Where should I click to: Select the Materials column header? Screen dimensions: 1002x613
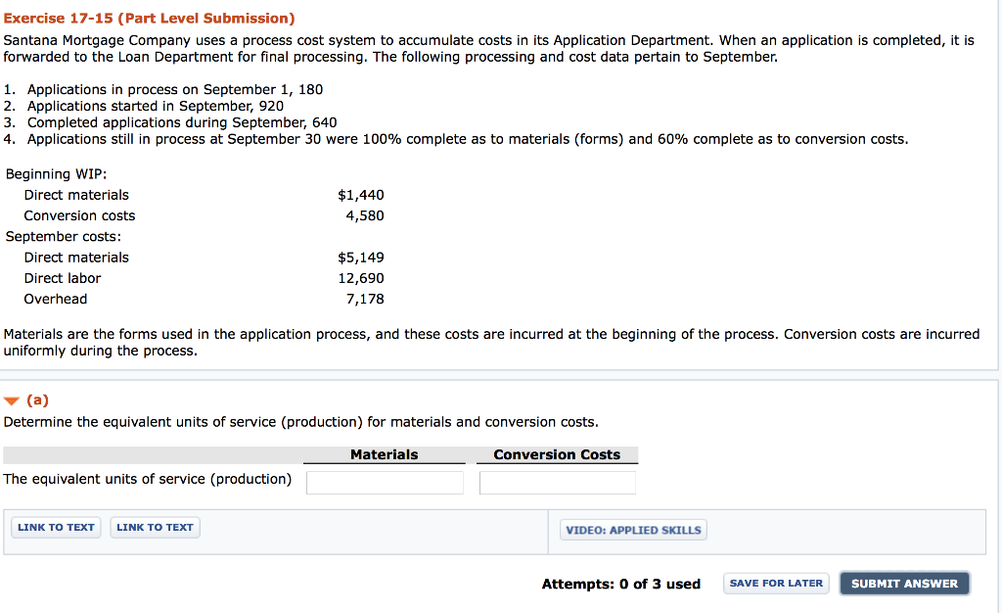[x=384, y=455]
